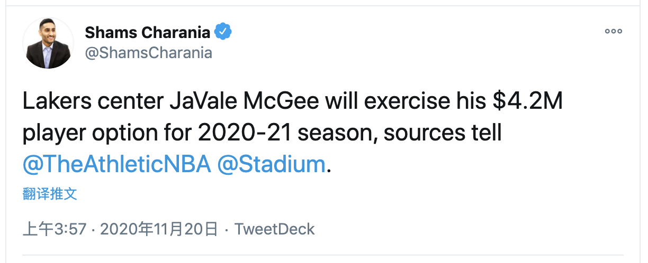Screen dimensions: 648x263
Task: Open the tweet's three-dot more options menu
Action: [614, 32]
